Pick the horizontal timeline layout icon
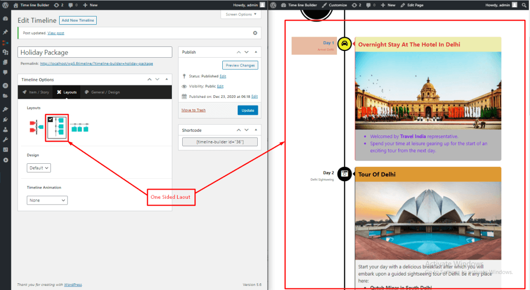 click(x=79, y=128)
